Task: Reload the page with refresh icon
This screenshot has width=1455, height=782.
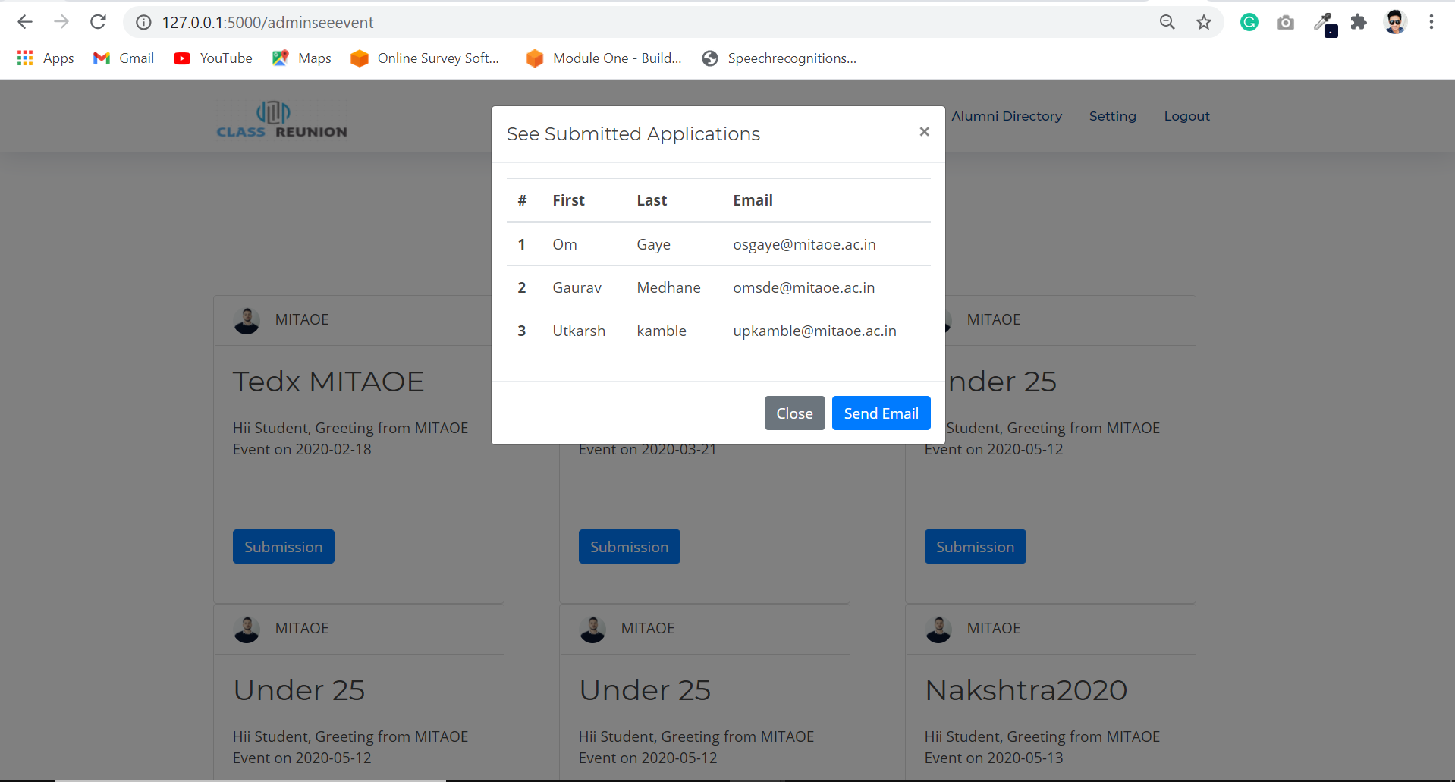Action: pyautogui.click(x=98, y=22)
